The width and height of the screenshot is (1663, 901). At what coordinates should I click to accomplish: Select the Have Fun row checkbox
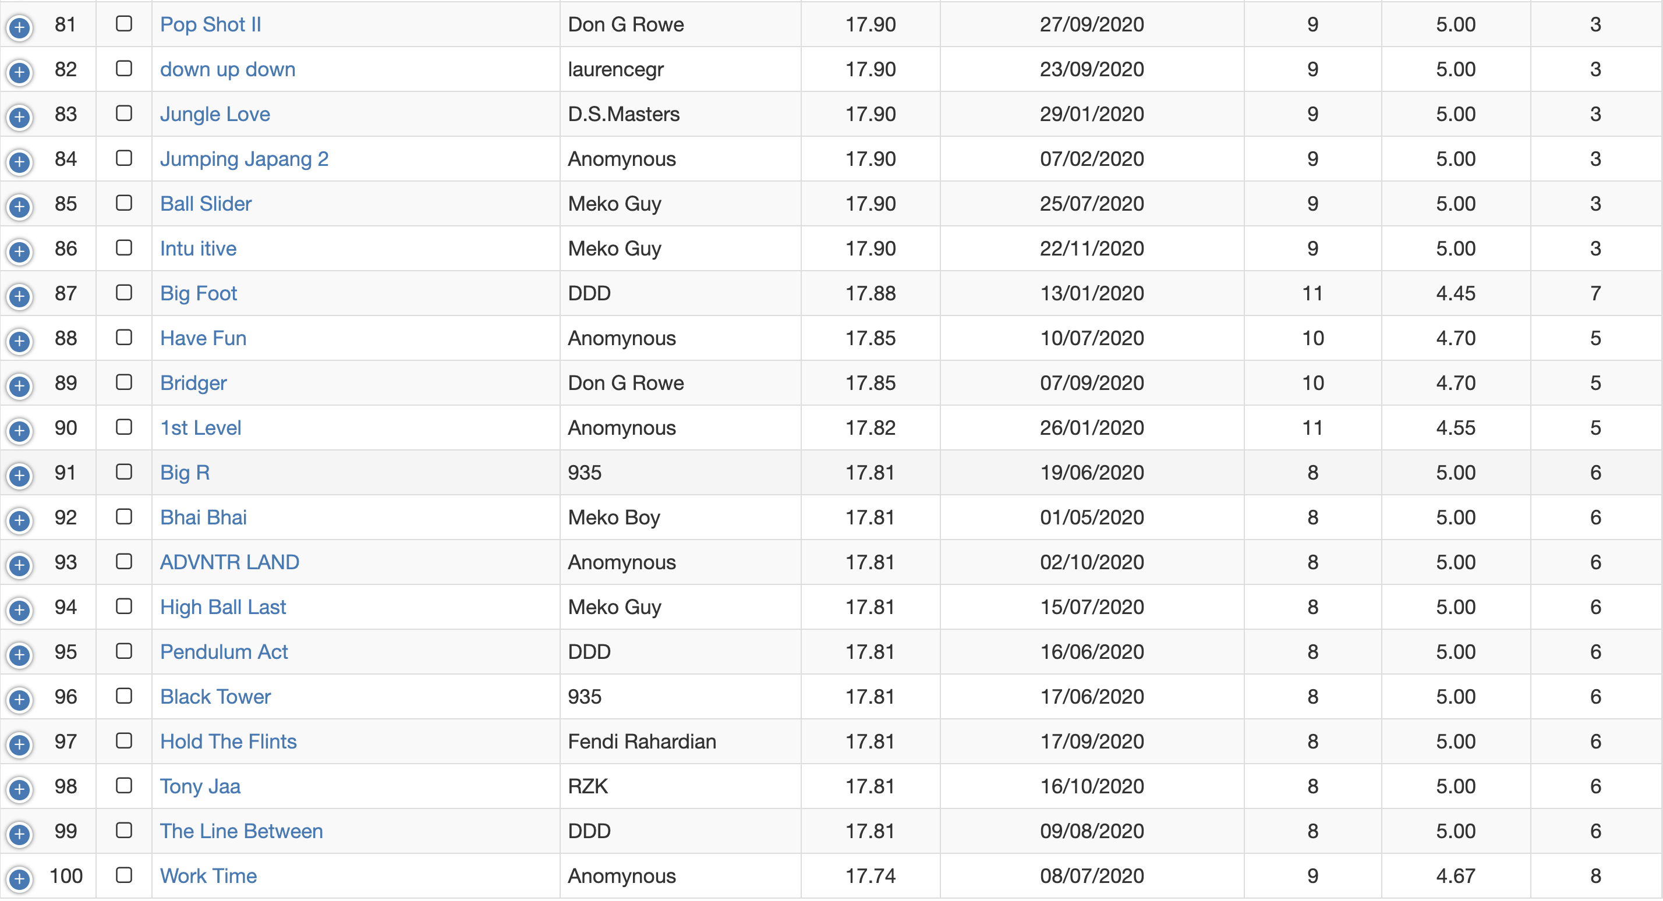pos(123,338)
